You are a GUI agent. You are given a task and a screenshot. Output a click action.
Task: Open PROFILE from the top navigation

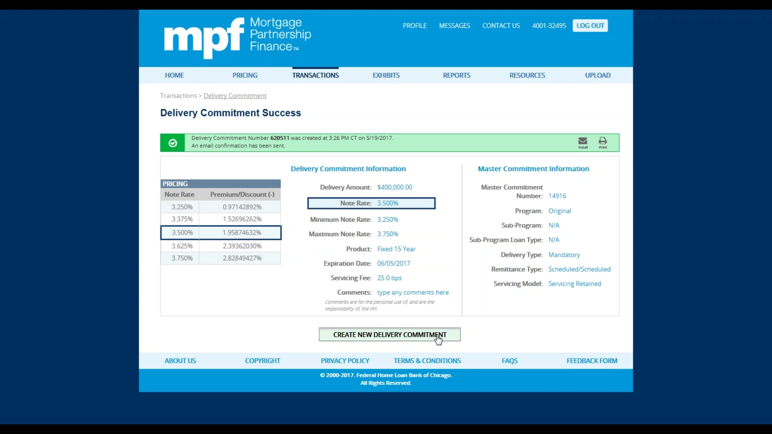click(415, 25)
